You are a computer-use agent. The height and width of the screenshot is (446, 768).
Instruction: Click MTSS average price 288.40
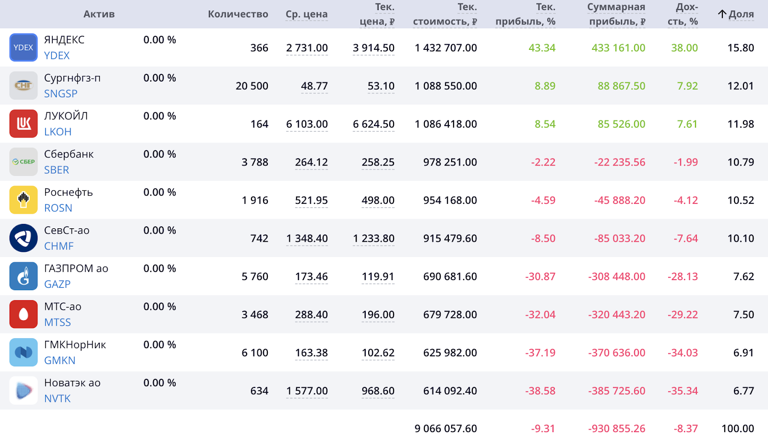[312, 315]
